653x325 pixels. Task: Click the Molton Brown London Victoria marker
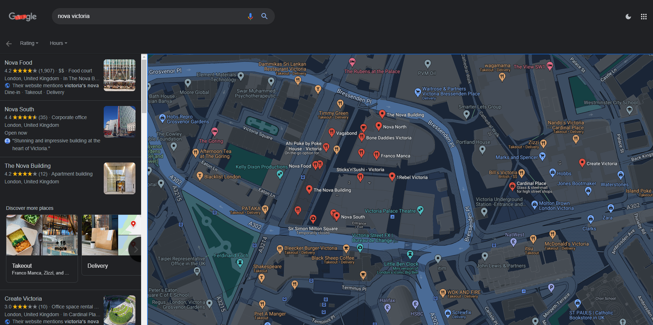click(x=534, y=205)
